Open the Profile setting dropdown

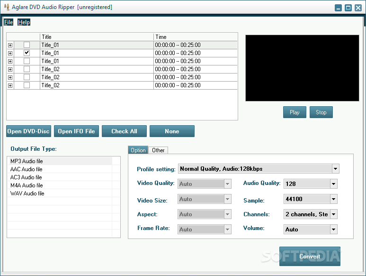pos(335,169)
